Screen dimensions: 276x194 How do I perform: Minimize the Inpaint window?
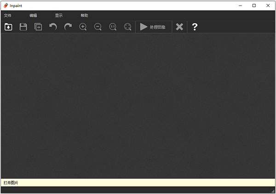point(240,6)
